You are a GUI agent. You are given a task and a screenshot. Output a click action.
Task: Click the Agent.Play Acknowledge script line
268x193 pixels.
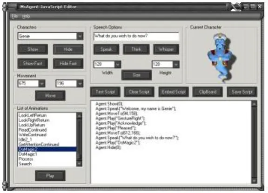(121, 123)
